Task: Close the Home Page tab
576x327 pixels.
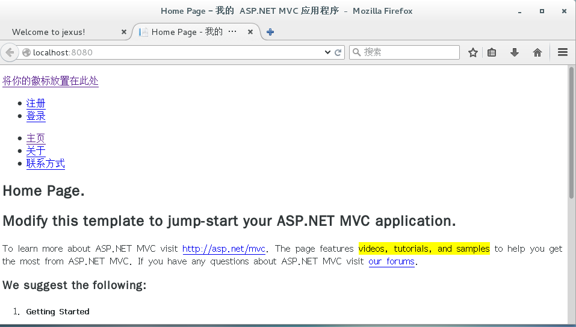Action: click(250, 32)
